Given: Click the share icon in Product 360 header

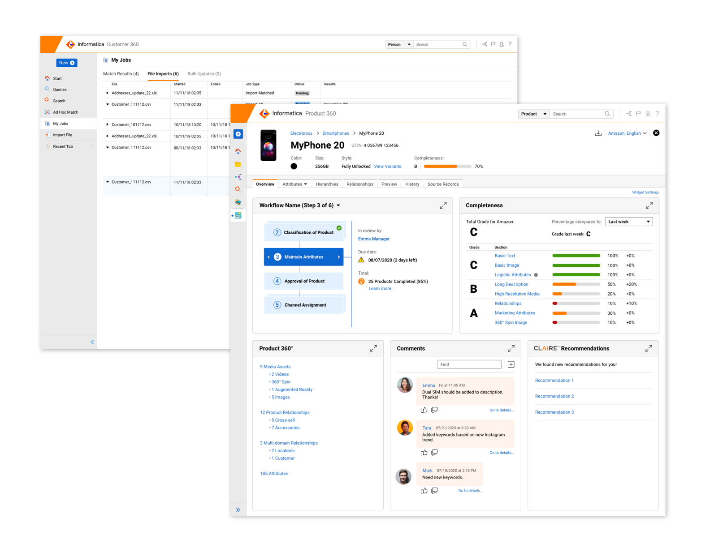Looking at the screenshot, I should (x=628, y=114).
